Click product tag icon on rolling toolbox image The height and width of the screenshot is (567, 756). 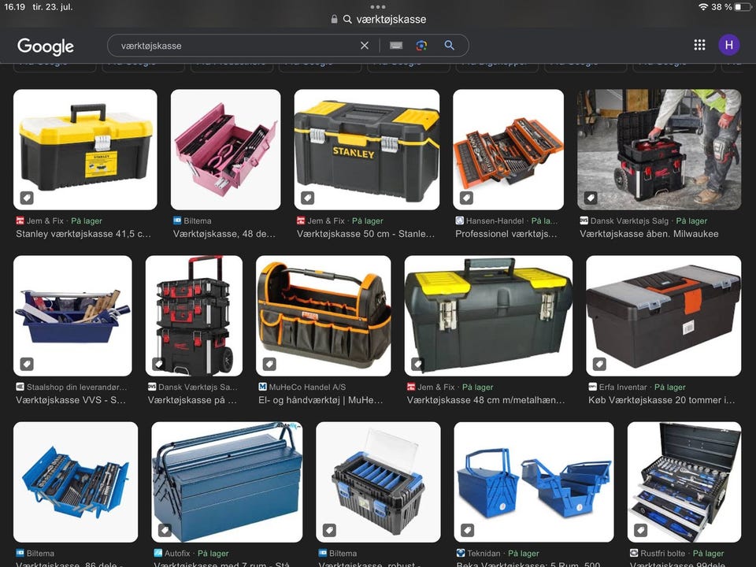[x=158, y=364]
